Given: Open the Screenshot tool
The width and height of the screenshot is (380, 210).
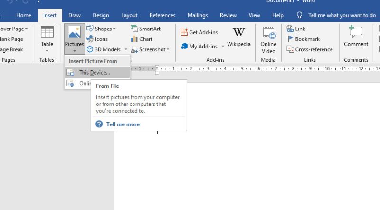Looking at the screenshot, I should 150,49.
